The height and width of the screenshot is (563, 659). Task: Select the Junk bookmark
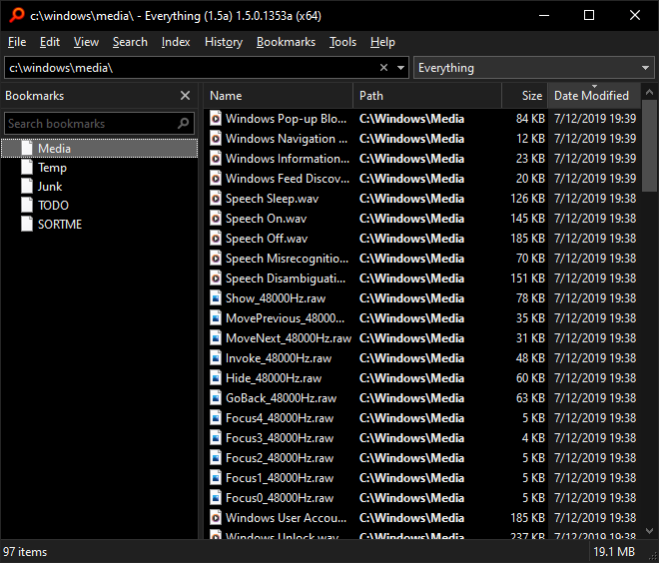pos(50,187)
